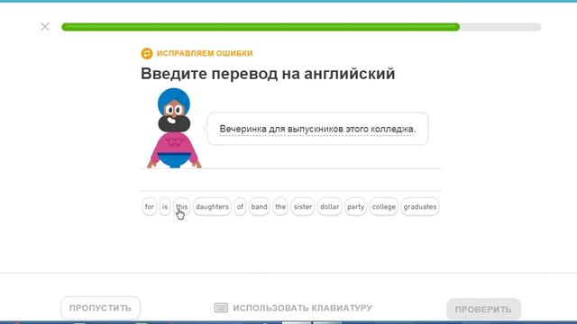Select the word tile 'graduates'
The width and height of the screenshot is (577, 324).
point(420,206)
